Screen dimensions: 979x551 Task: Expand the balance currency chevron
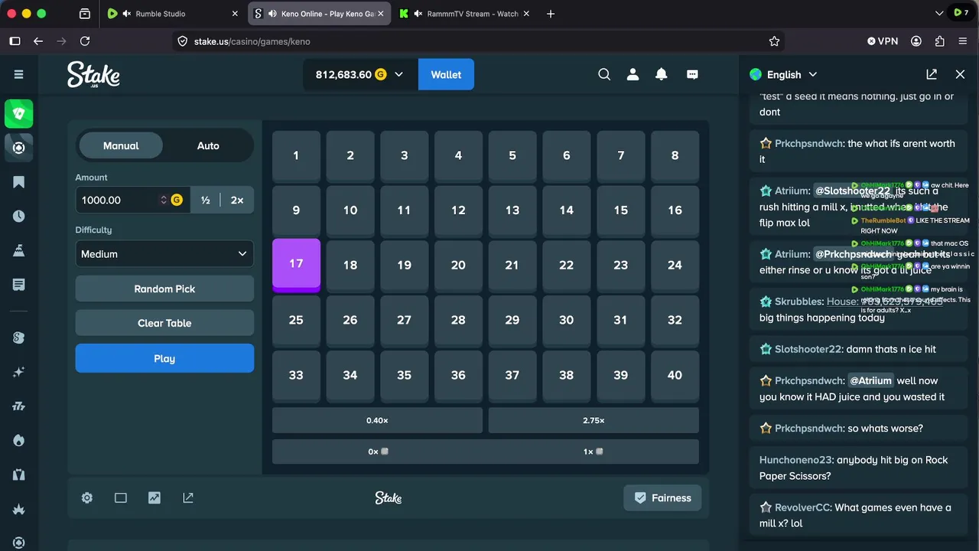coord(398,74)
